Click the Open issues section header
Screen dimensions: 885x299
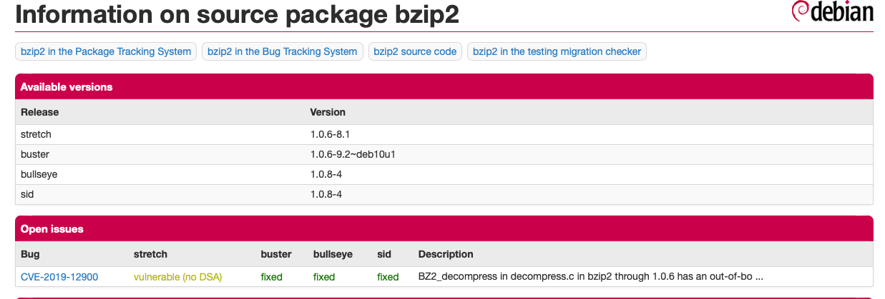coord(444,228)
